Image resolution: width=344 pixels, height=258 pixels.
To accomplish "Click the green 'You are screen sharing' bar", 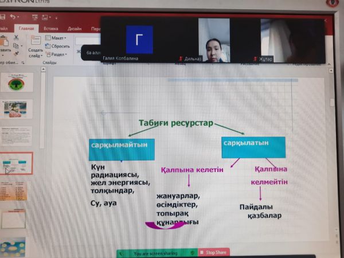I will (156, 252).
